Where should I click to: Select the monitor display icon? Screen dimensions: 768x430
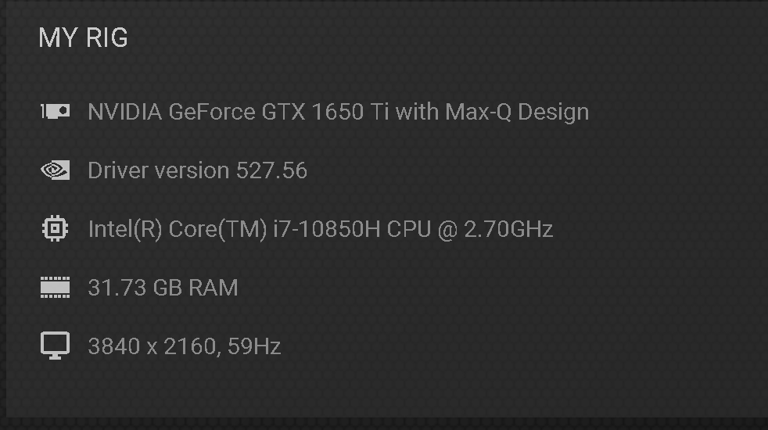tap(55, 346)
